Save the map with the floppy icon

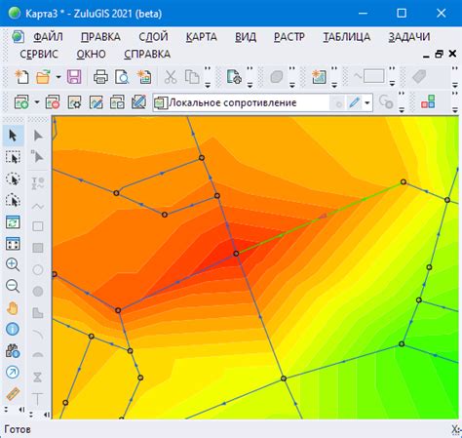tap(74, 77)
